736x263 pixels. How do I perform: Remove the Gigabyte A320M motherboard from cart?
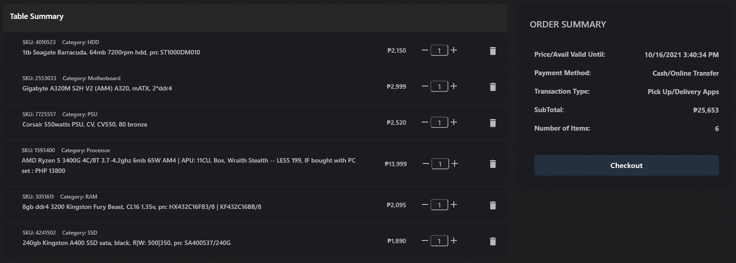tap(492, 87)
